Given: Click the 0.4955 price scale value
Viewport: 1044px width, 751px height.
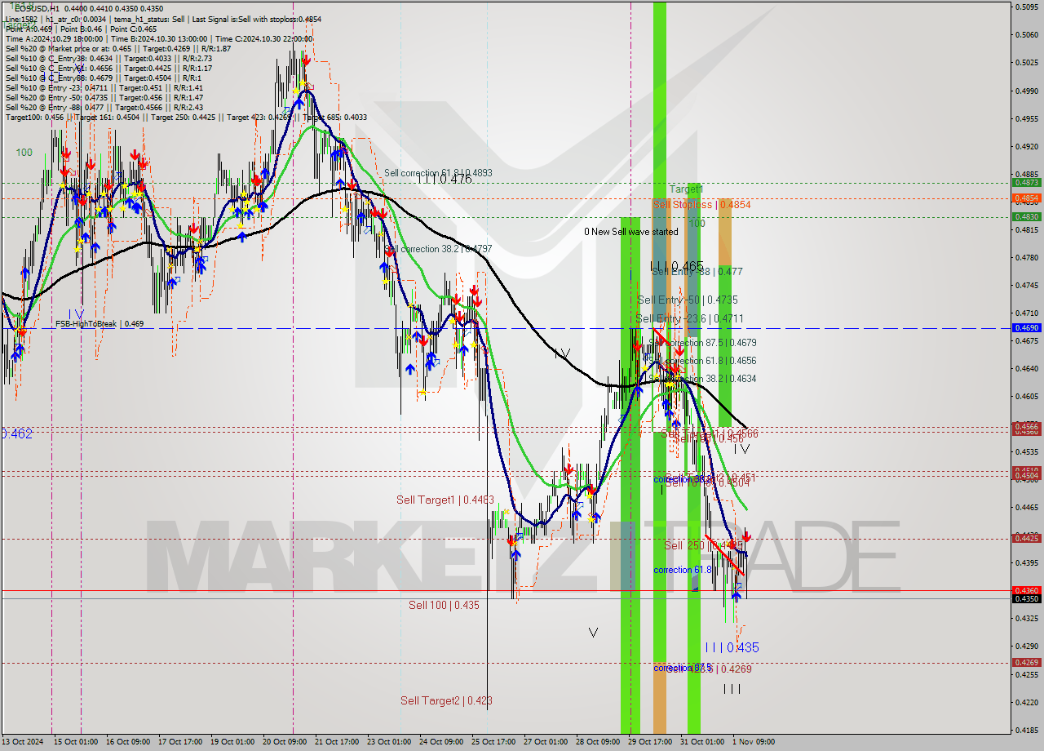Looking at the screenshot, I should tap(1026, 118).
